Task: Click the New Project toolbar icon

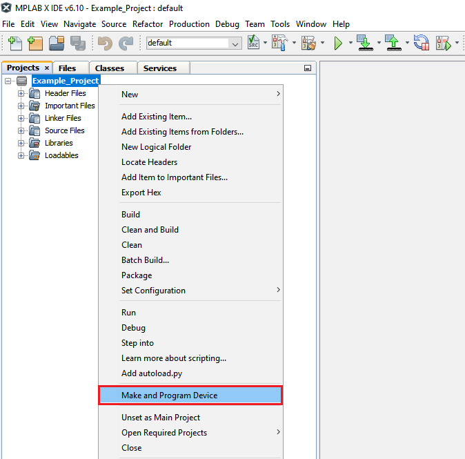Action: click(35, 43)
